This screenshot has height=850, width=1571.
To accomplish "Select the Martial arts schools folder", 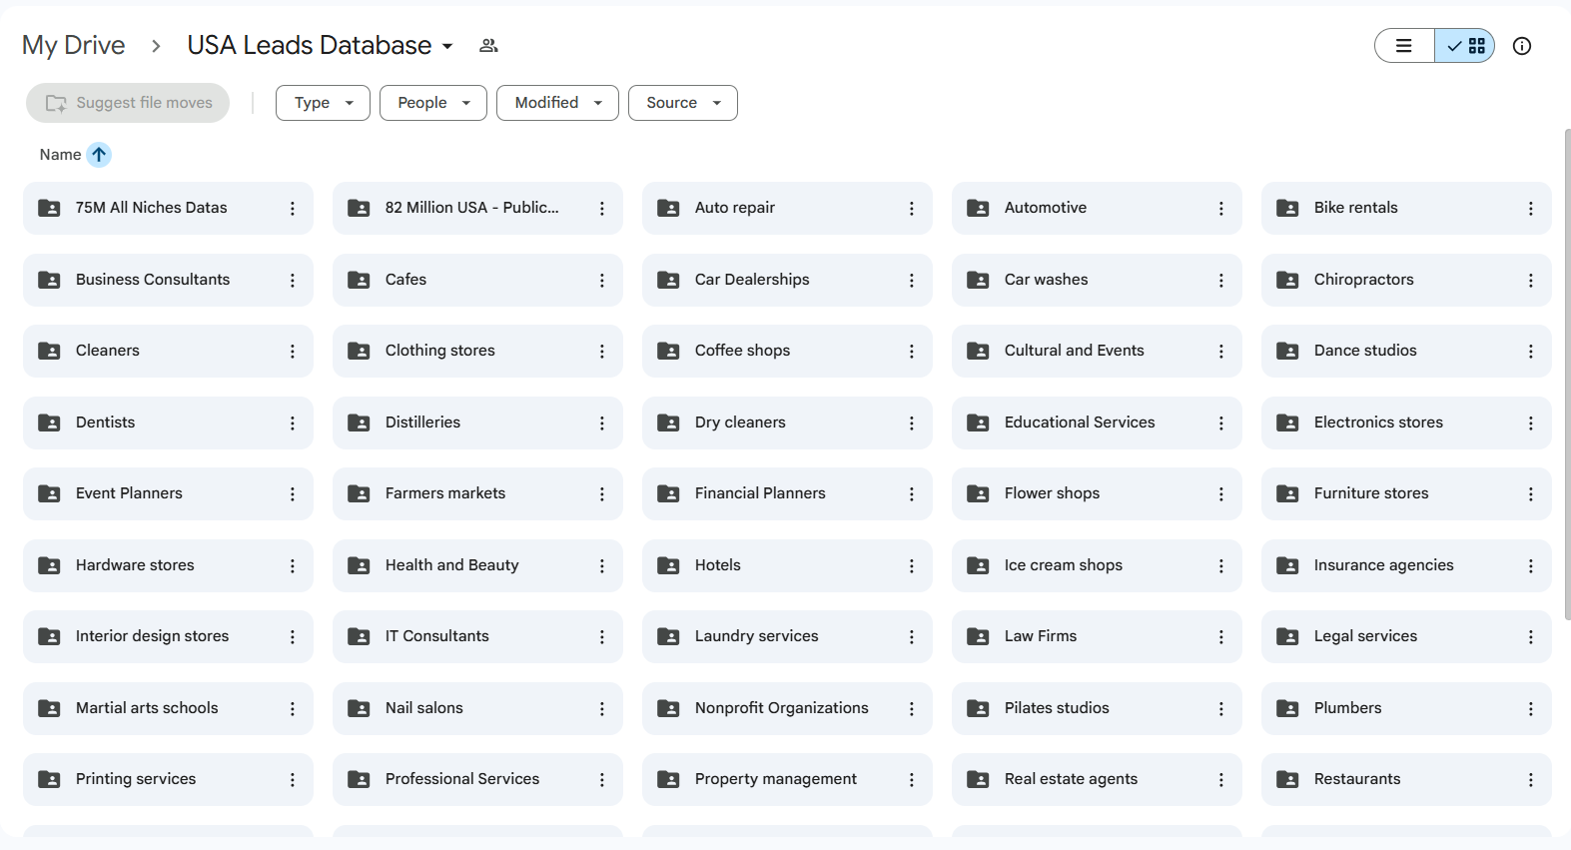I will pos(168,709).
